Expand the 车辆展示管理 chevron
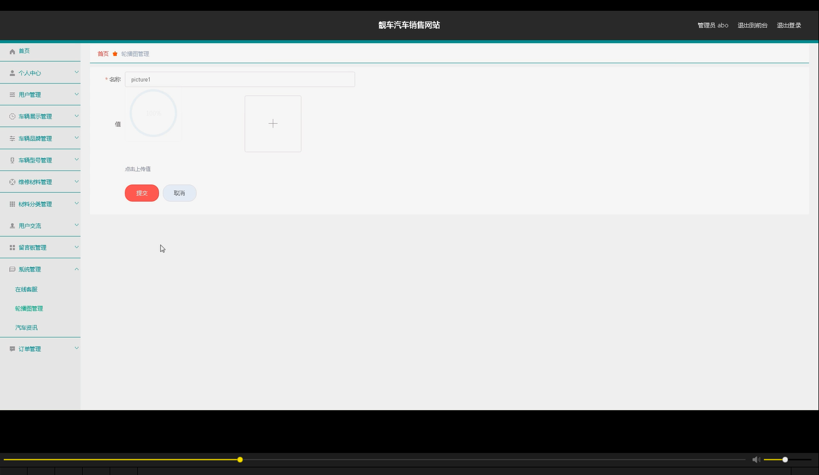 pyautogui.click(x=77, y=116)
